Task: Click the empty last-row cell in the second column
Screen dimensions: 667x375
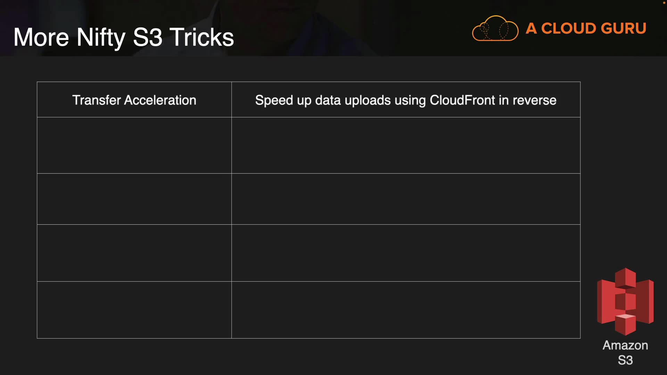Action: 406,310
